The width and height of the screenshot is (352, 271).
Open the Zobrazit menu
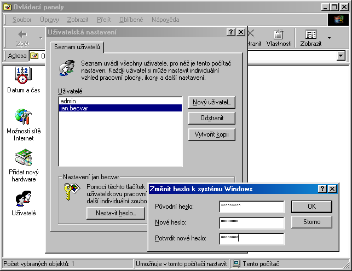point(78,20)
